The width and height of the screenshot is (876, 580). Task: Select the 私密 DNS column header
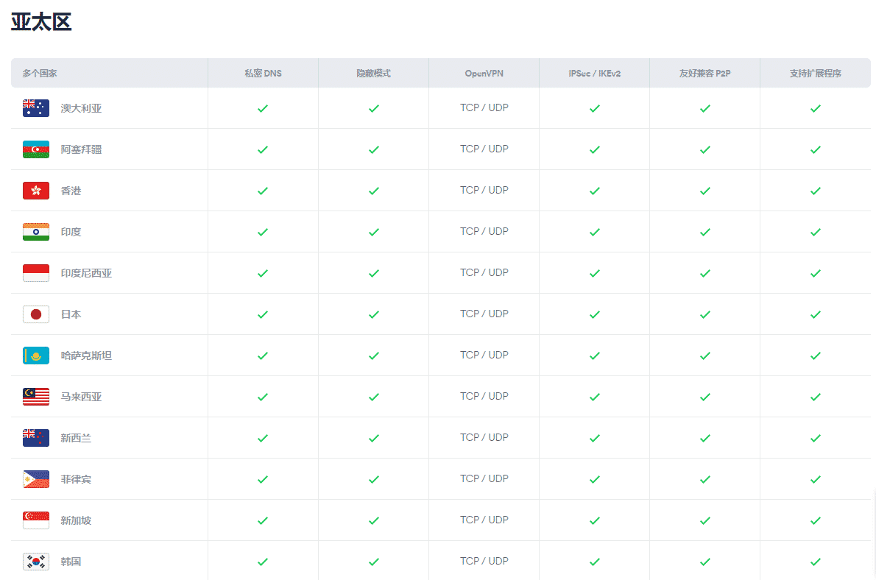point(263,74)
